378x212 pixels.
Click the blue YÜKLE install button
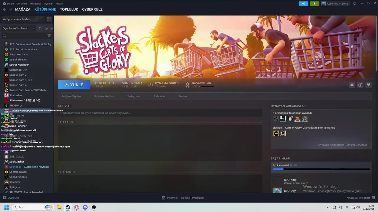[x=74, y=85]
